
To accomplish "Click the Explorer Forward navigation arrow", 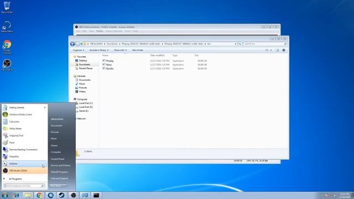I will pyautogui.click(x=77, y=44).
